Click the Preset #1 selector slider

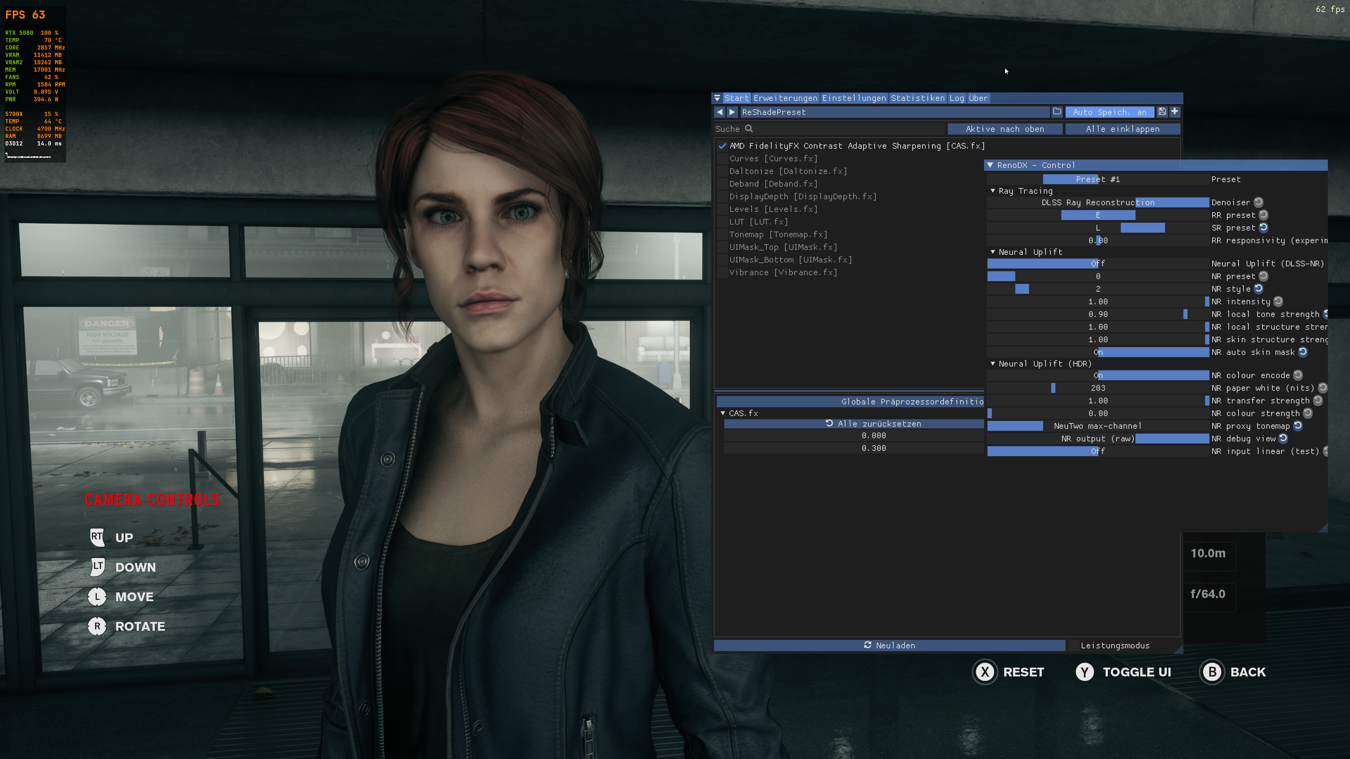tap(1098, 179)
